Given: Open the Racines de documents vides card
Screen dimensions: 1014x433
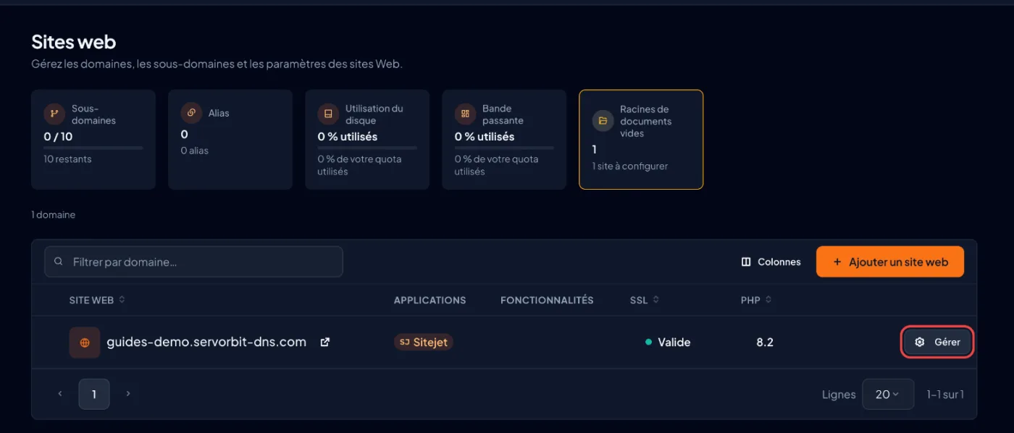Looking at the screenshot, I should pyautogui.click(x=641, y=140).
